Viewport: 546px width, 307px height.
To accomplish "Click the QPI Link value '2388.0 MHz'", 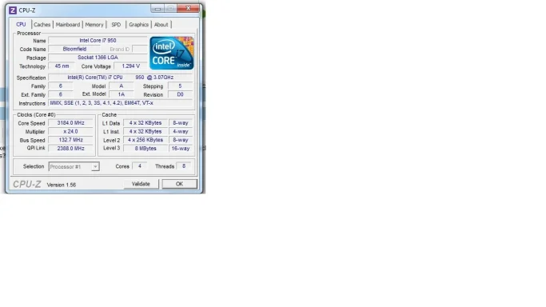I will 70,148.
